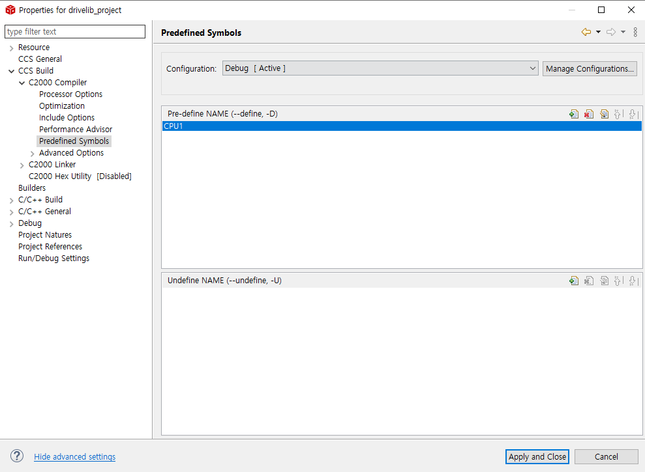This screenshot has width=645, height=472.
Task: Select Processor Options in the sidebar
Action: (70, 94)
